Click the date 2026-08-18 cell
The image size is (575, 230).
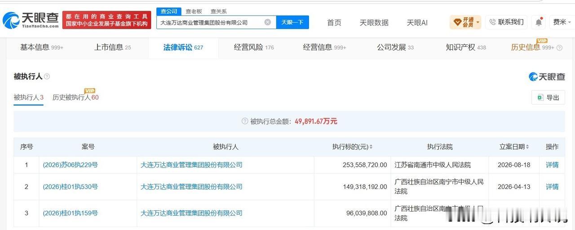tap(514, 165)
